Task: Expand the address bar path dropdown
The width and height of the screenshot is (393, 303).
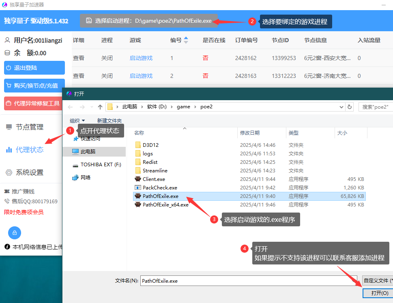Action: pos(341,107)
